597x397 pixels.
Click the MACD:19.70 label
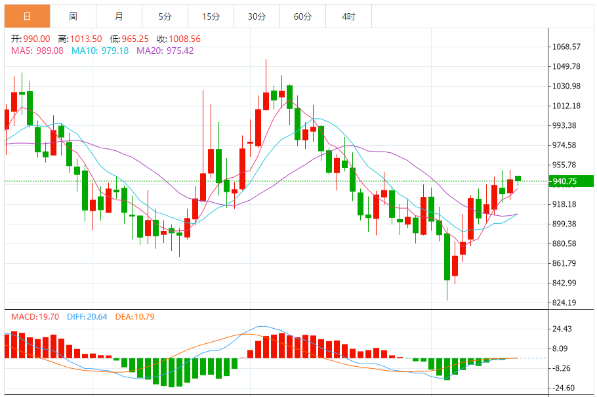click(x=35, y=317)
